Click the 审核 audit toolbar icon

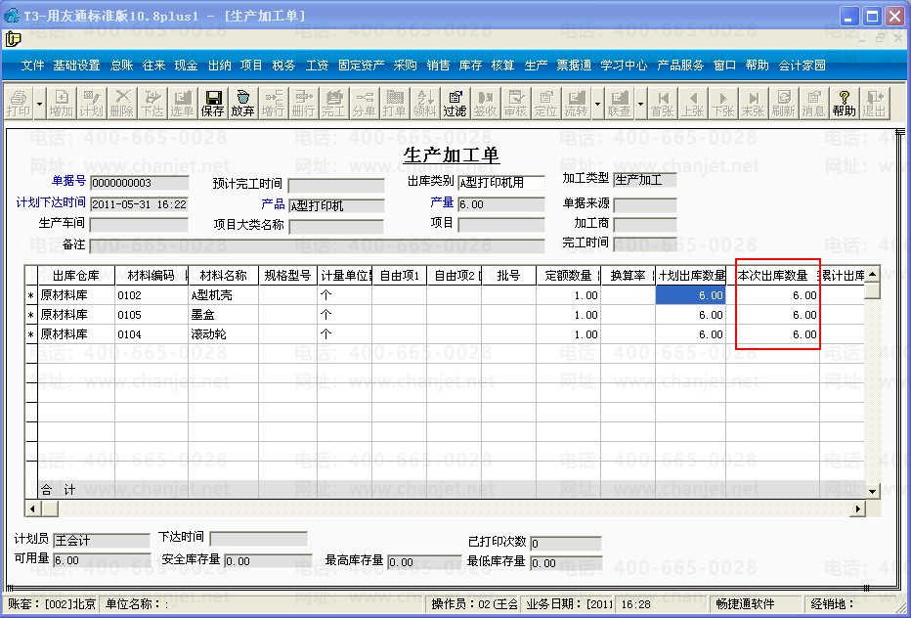tap(515, 103)
